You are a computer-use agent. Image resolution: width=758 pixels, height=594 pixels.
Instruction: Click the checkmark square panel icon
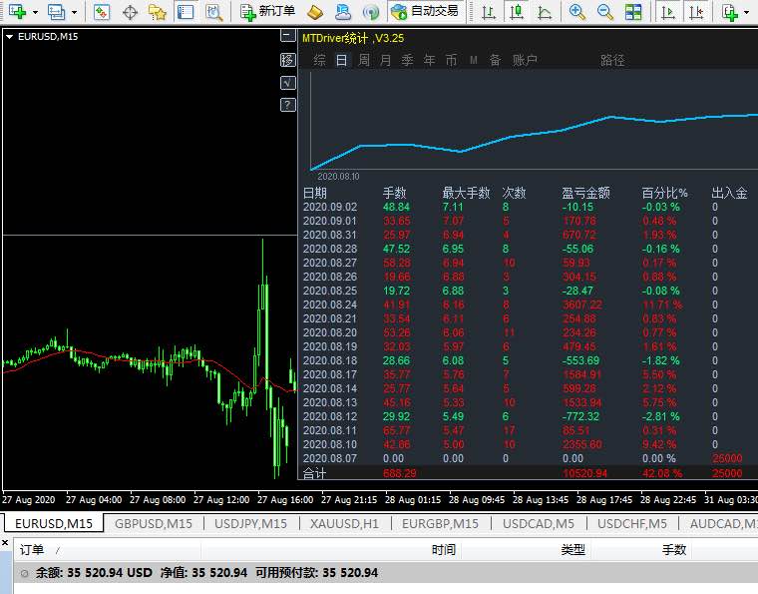[x=287, y=83]
